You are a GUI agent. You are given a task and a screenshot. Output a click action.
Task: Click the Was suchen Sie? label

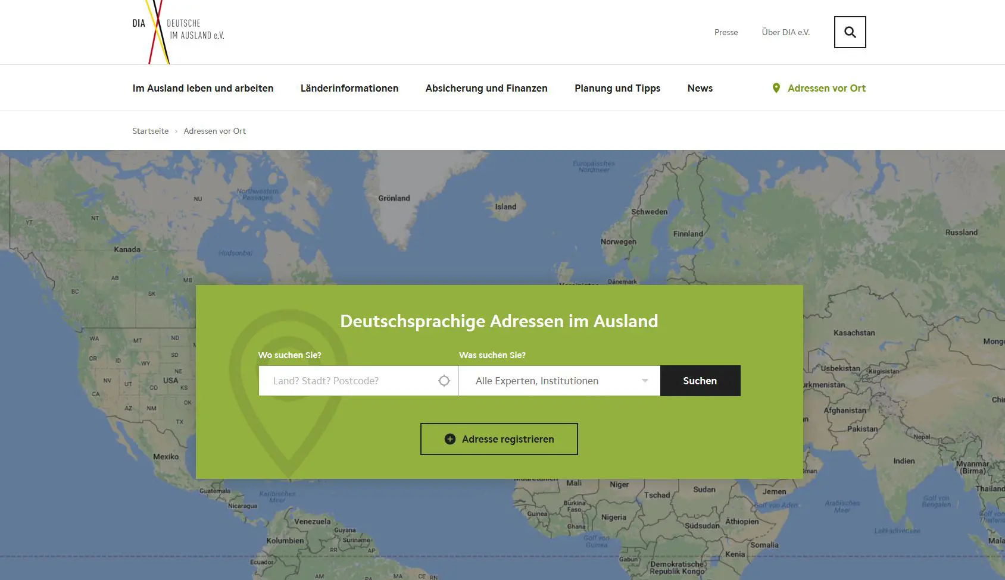[492, 355]
